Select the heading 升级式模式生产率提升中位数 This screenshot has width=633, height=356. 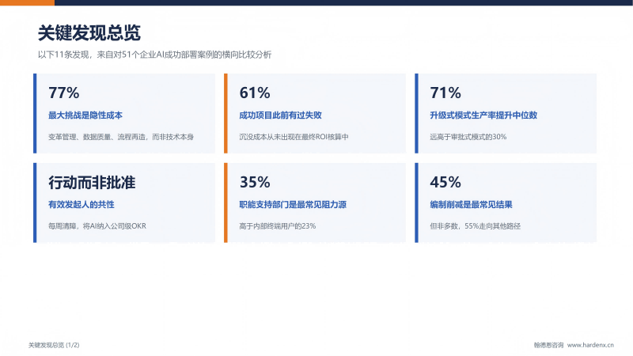[483, 115]
